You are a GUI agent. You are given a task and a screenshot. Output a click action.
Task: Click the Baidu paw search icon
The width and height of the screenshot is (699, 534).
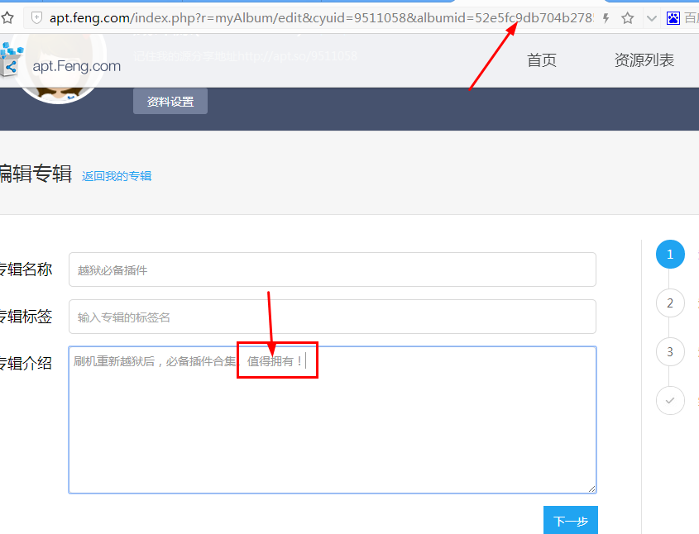coord(673,18)
